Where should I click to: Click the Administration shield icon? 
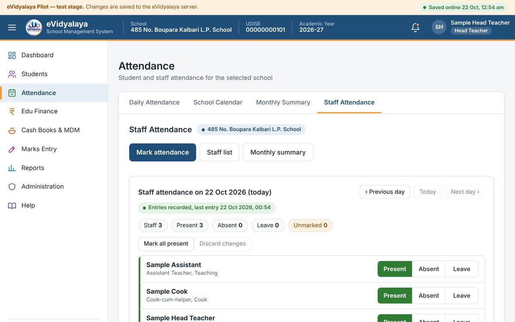coord(12,186)
